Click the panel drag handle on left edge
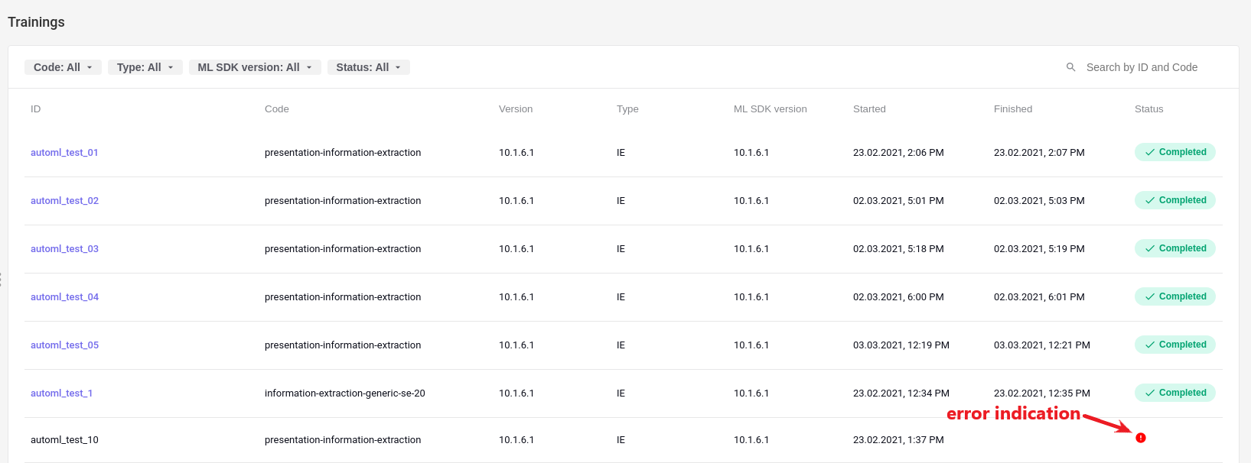Viewport: 1251px width, 463px height. [x=2, y=280]
